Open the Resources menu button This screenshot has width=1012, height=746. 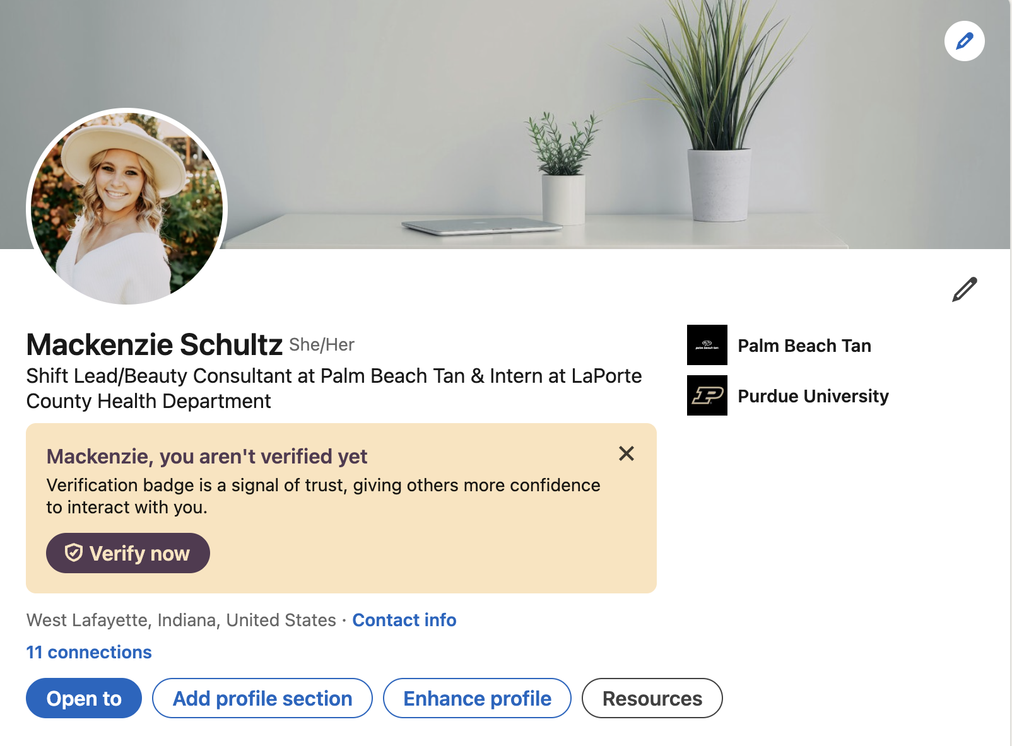tap(652, 698)
